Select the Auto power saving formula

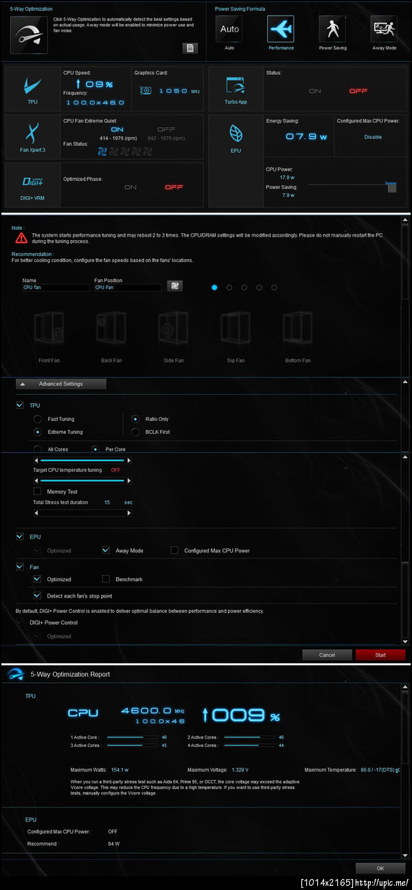(x=229, y=29)
